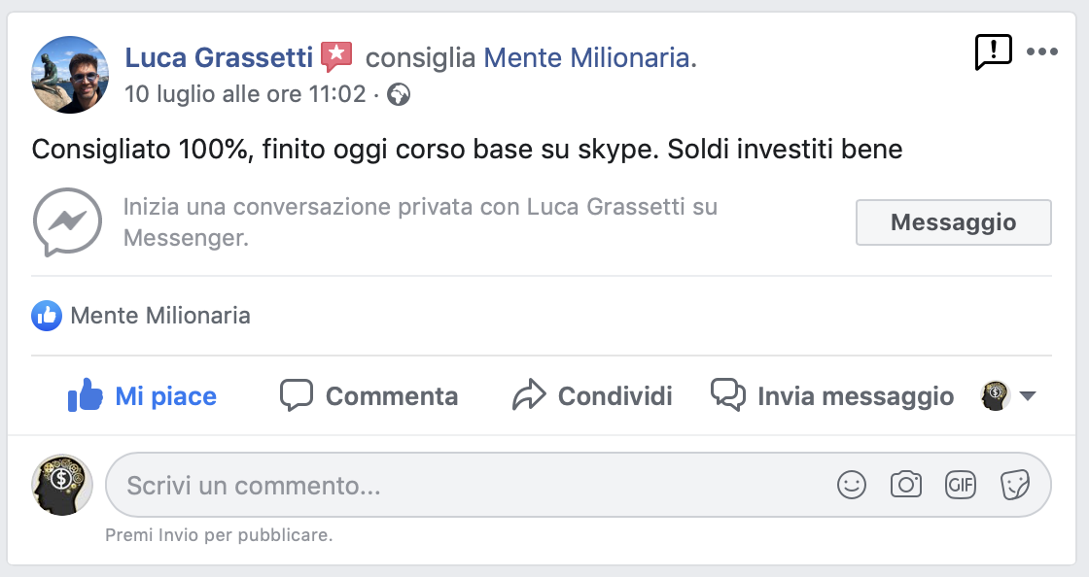Viewport: 1089px width, 577px height.
Task: Attach a photo with camera icon
Action: 905,484
